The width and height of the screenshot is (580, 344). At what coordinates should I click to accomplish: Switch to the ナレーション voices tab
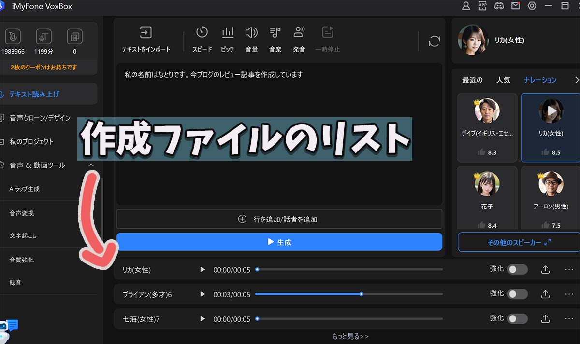point(540,80)
